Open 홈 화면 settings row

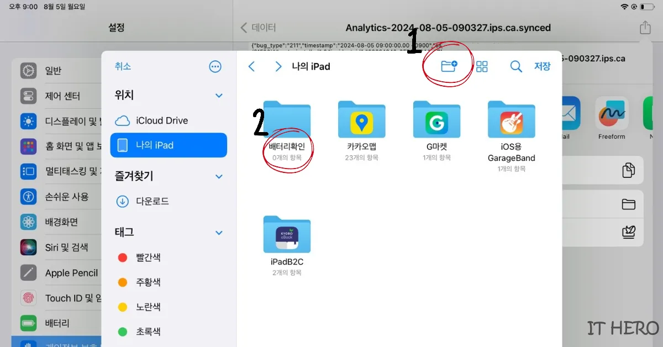click(x=55, y=146)
